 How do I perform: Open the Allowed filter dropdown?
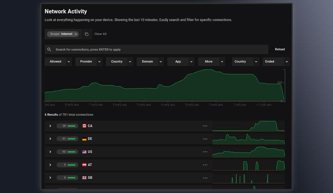[x=58, y=61]
